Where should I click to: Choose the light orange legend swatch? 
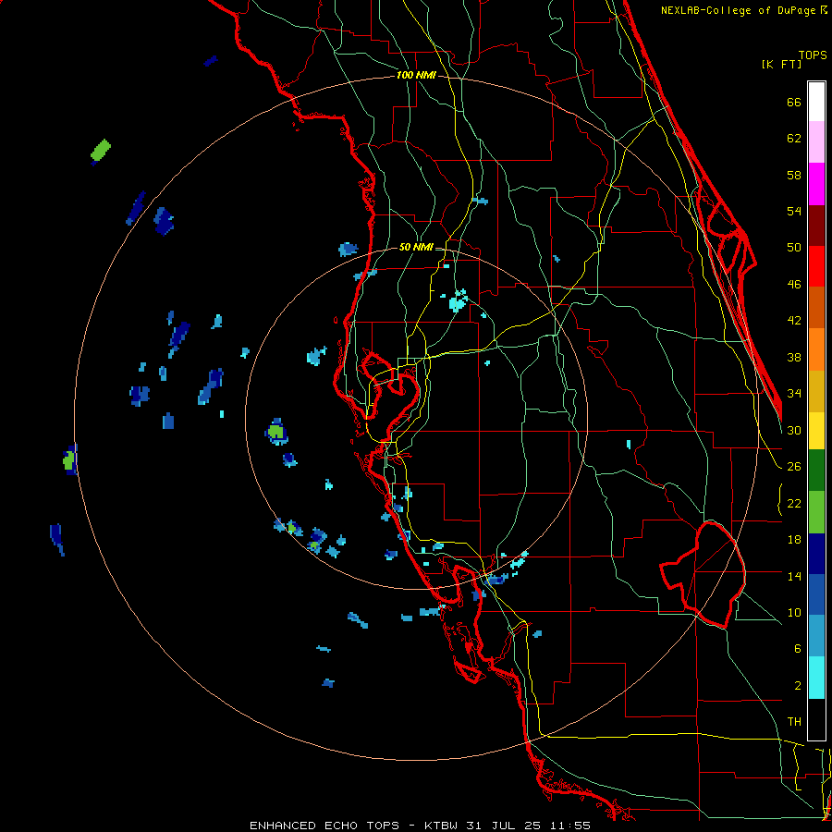[x=816, y=349]
